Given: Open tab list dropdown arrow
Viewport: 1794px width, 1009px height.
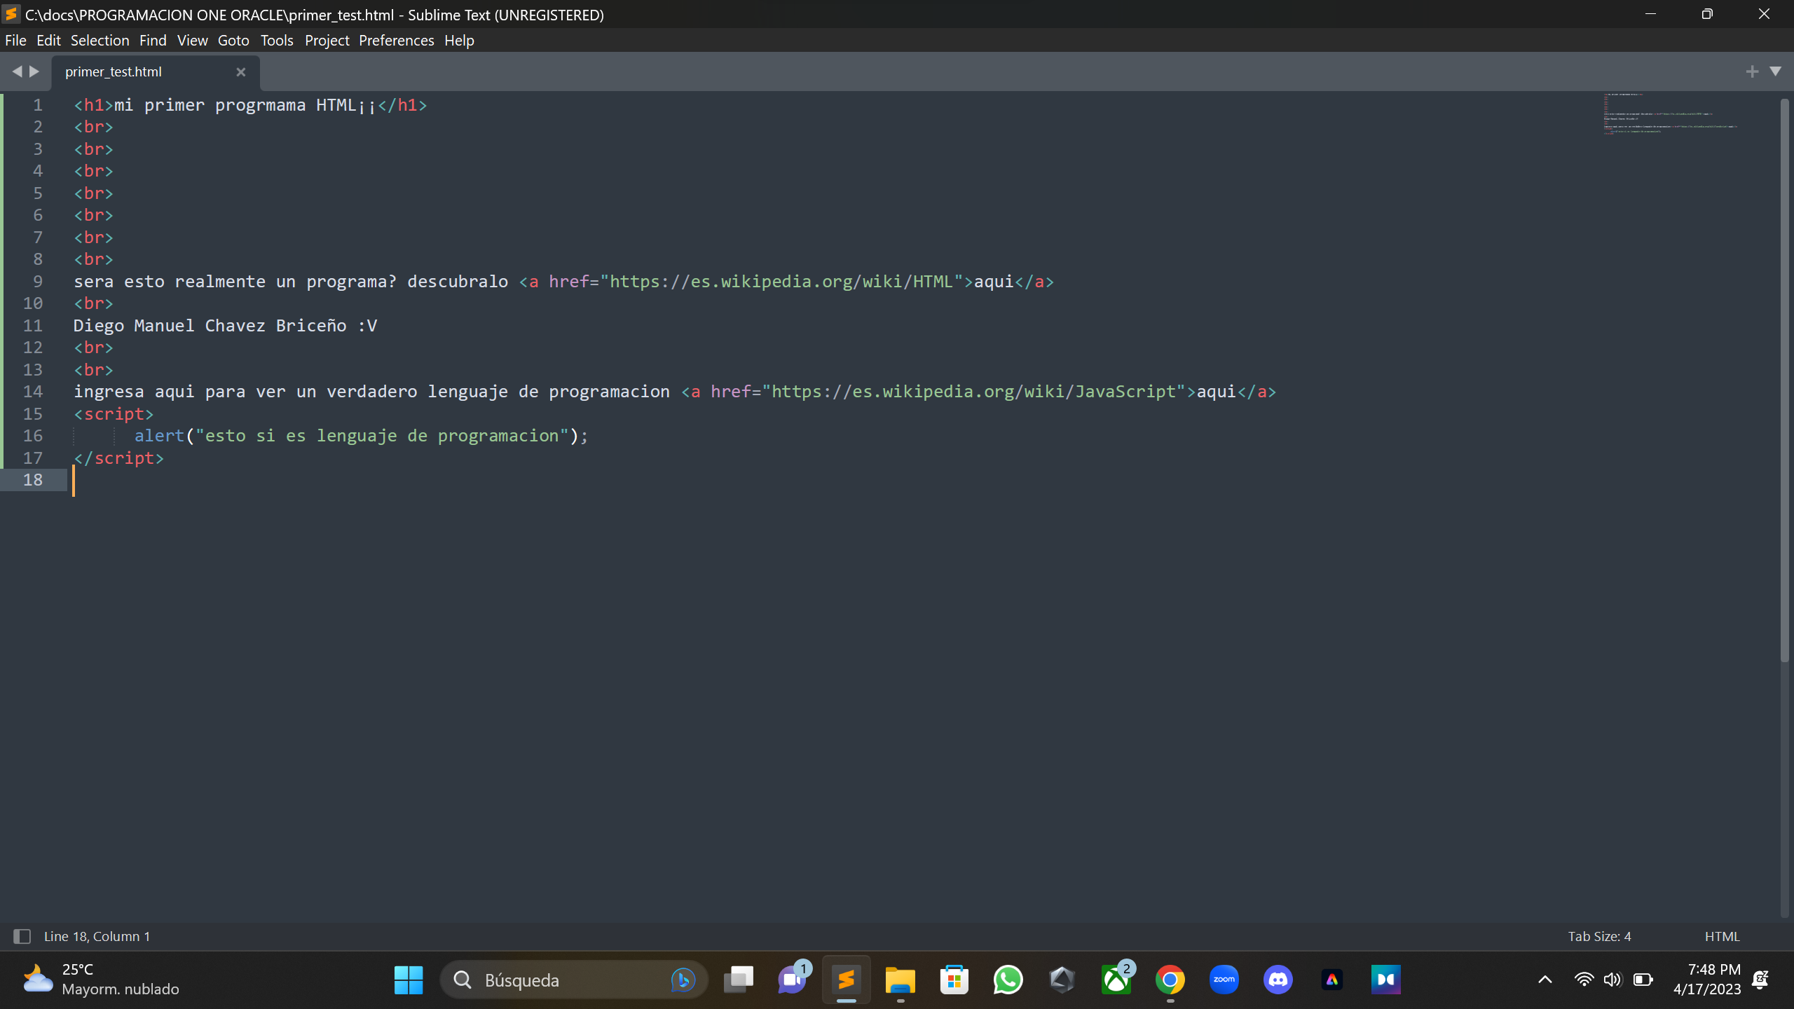Looking at the screenshot, I should [1775, 71].
